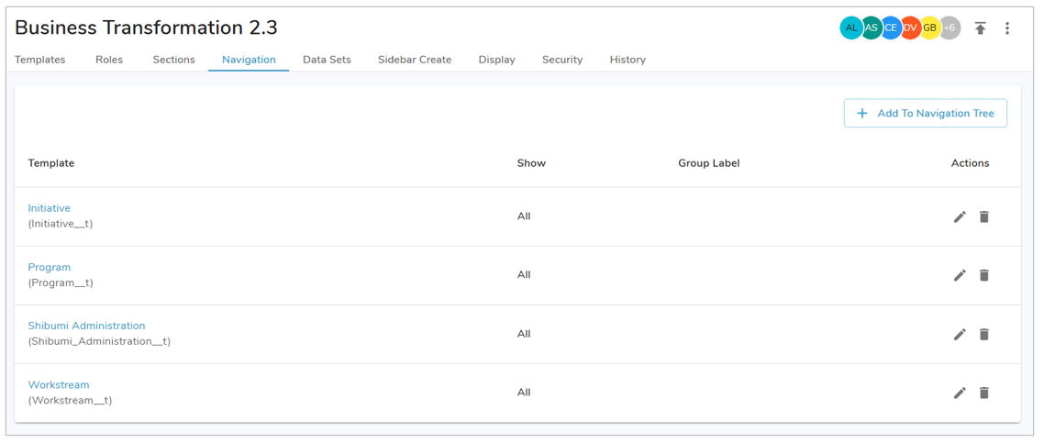Viewport: 1044px width, 443px height.
Task: Delete the Initiative navigation row
Action: (x=983, y=216)
